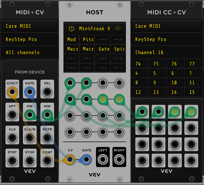Open the Core MIDI driver menu in MIDI CC▸CV

tap(167, 26)
